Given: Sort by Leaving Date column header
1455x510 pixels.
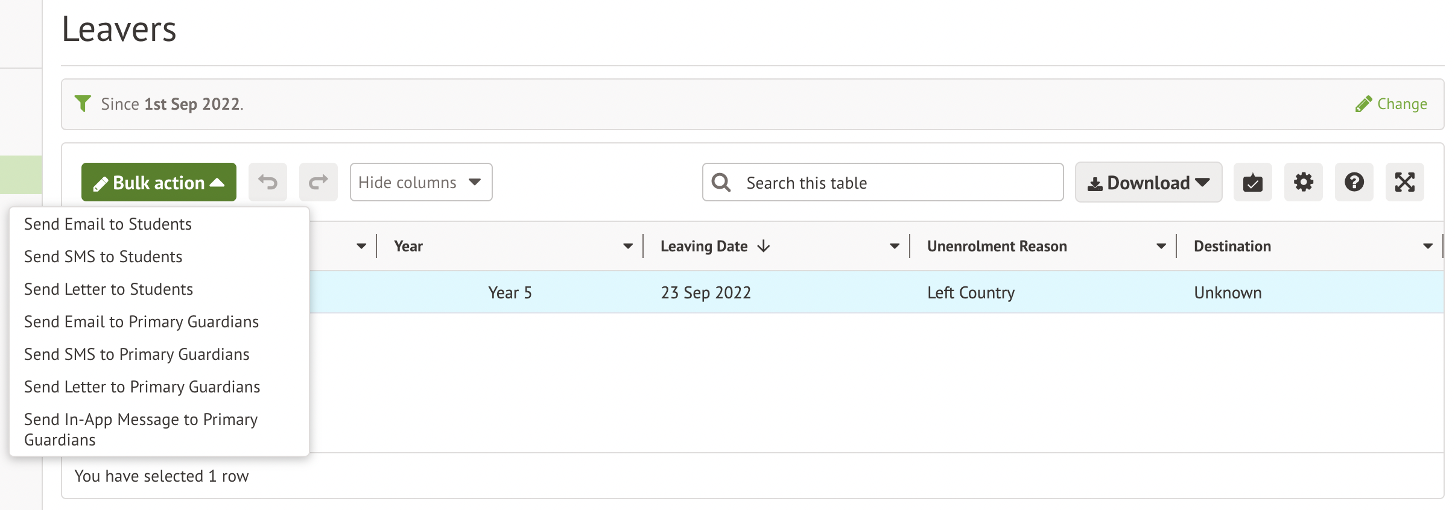Looking at the screenshot, I should click(704, 246).
